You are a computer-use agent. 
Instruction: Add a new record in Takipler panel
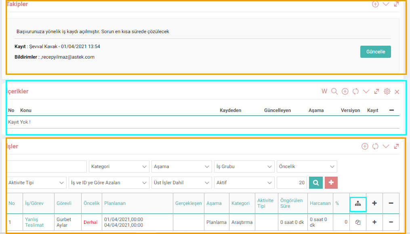(375, 4)
